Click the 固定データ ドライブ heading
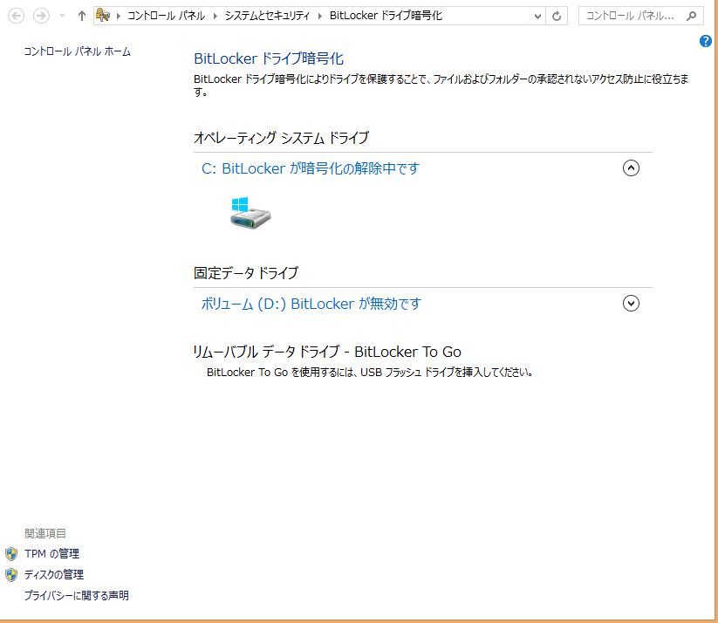 pos(246,273)
